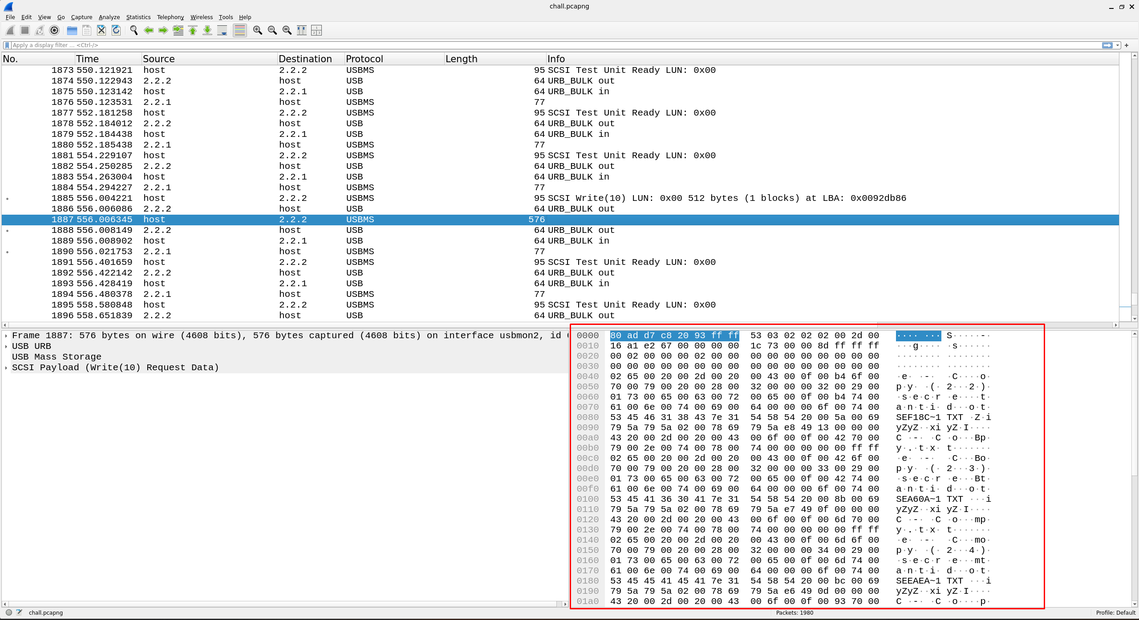1139x620 pixels.
Task: Click the add filter expression plus button
Action: (x=1127, y=45)
